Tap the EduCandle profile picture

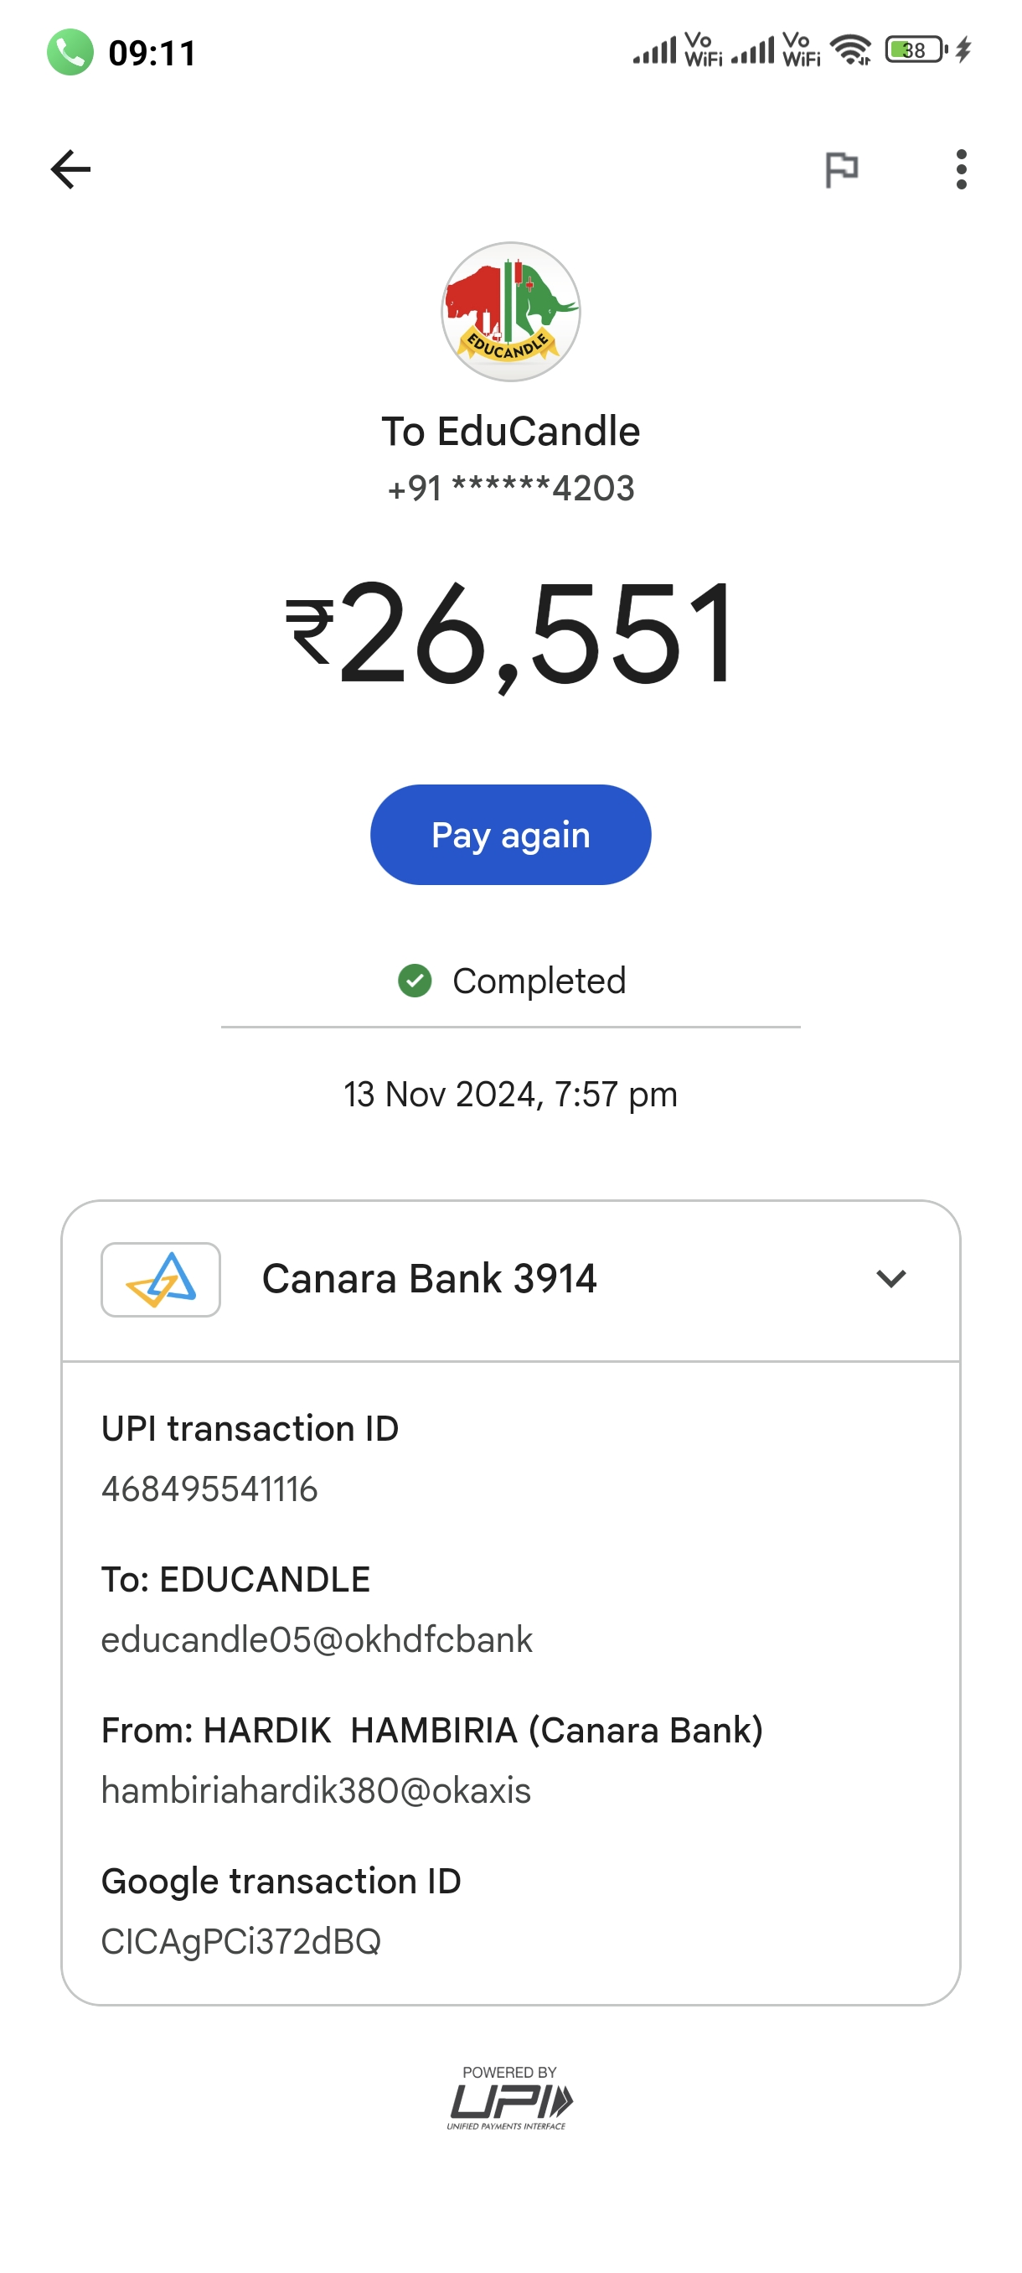pyautogui.click(x=510, y=312)
